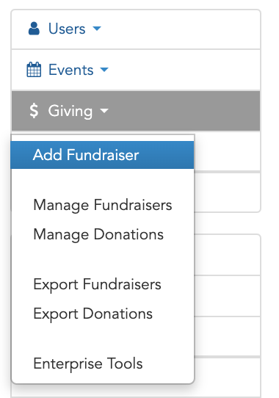Click the Events calendar icon
Screen dimensions: 279x398
point(34,70)
